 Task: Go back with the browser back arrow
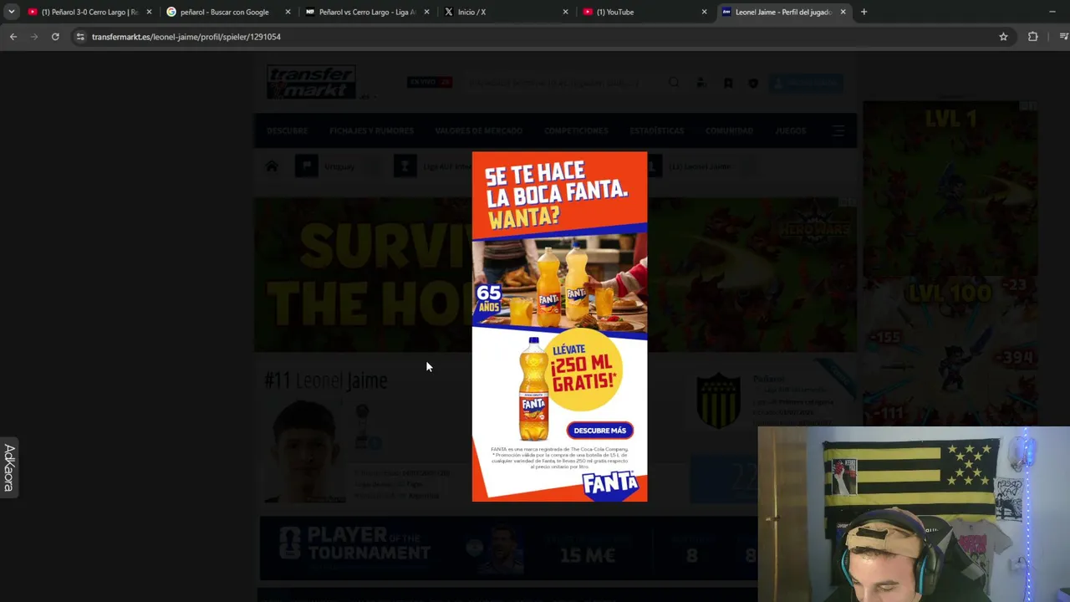pyautogui.click(x=13, y=37)
